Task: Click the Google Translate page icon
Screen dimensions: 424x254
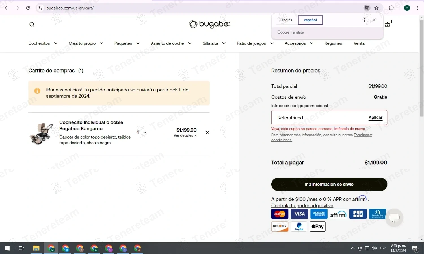Action: tap(367, 8)
